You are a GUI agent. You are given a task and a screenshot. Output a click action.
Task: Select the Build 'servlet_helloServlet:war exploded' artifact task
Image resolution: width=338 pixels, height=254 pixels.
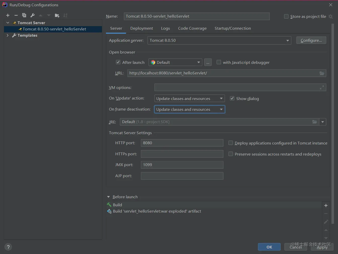point(214,211)
